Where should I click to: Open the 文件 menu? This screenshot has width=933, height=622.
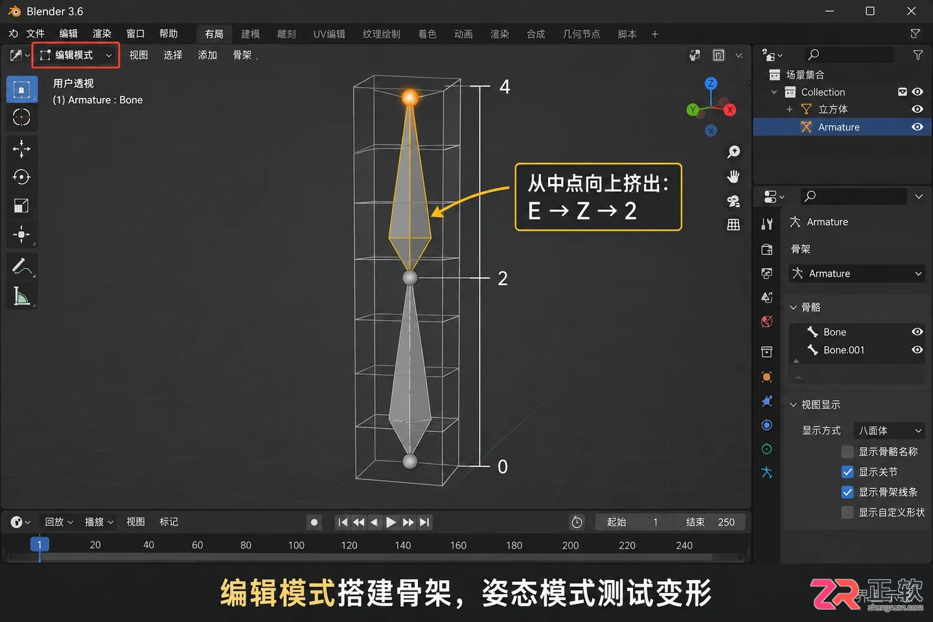click(x=35, y=34)
